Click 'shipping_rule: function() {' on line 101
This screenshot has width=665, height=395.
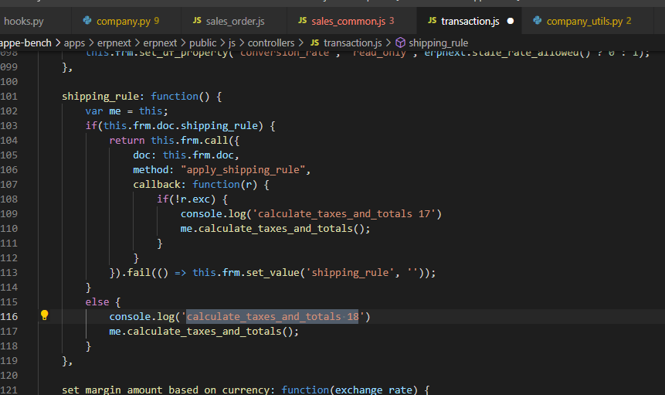pos(141,97)
